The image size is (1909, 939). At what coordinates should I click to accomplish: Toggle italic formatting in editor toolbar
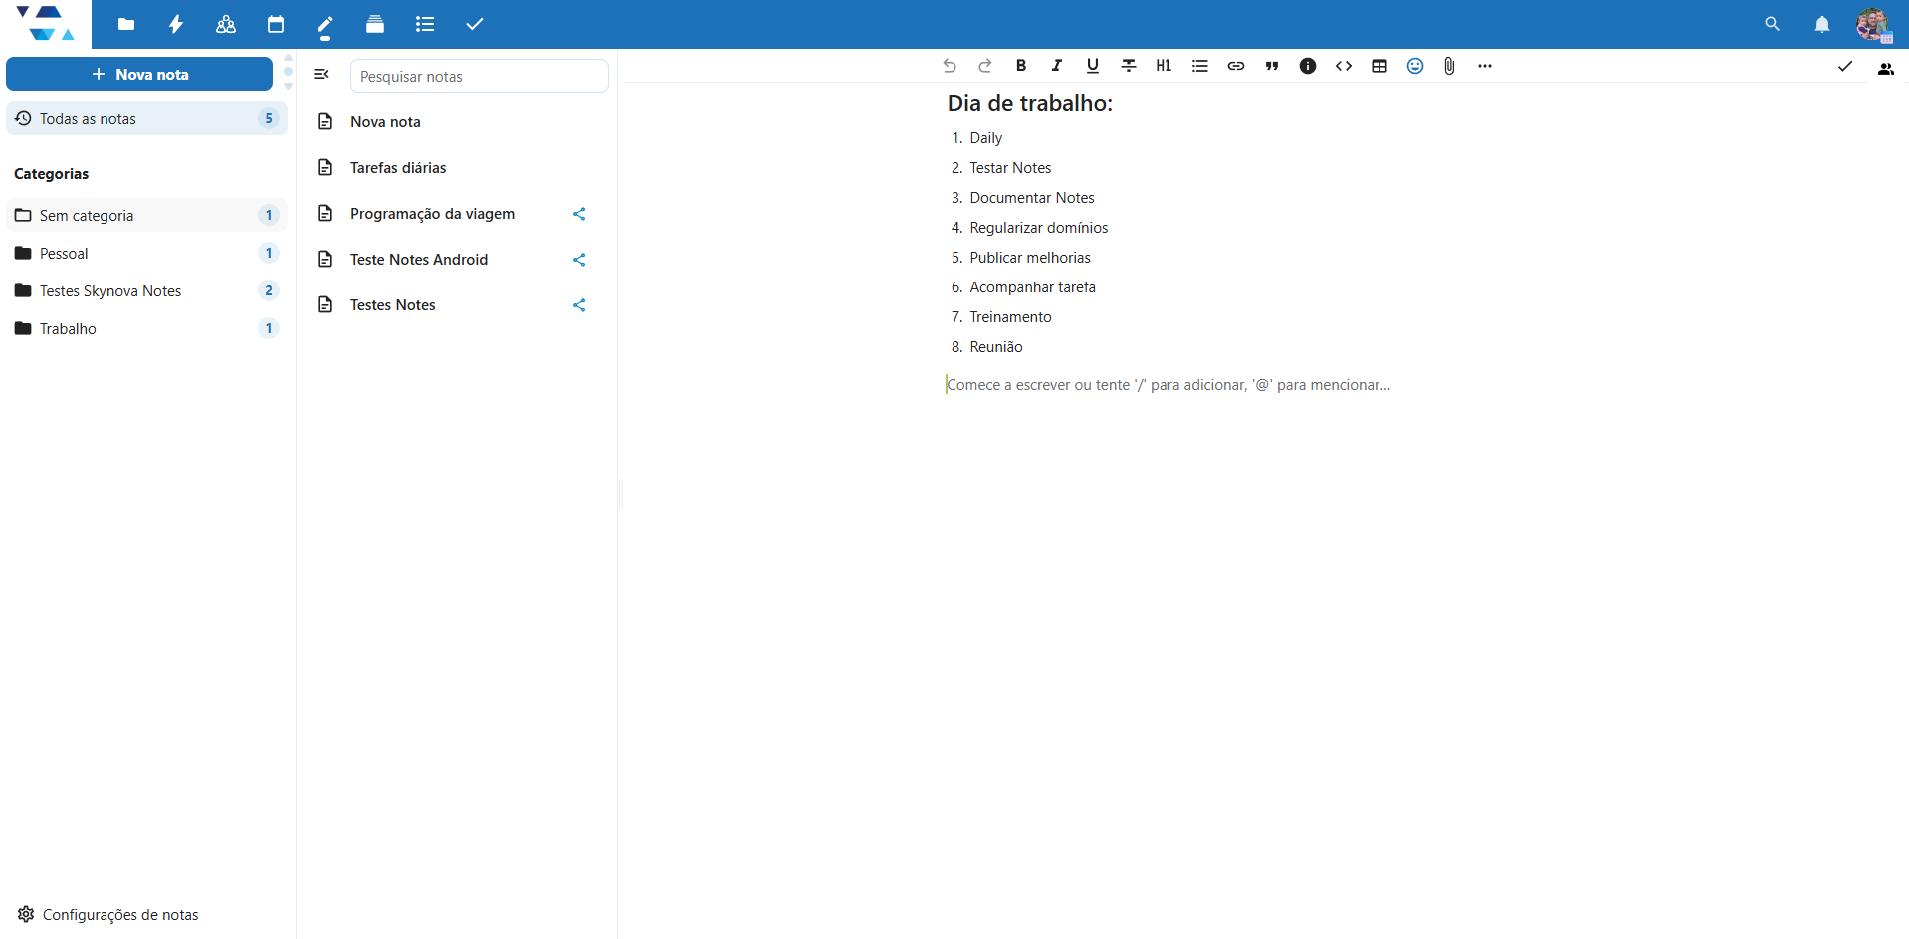point(1056,66)
